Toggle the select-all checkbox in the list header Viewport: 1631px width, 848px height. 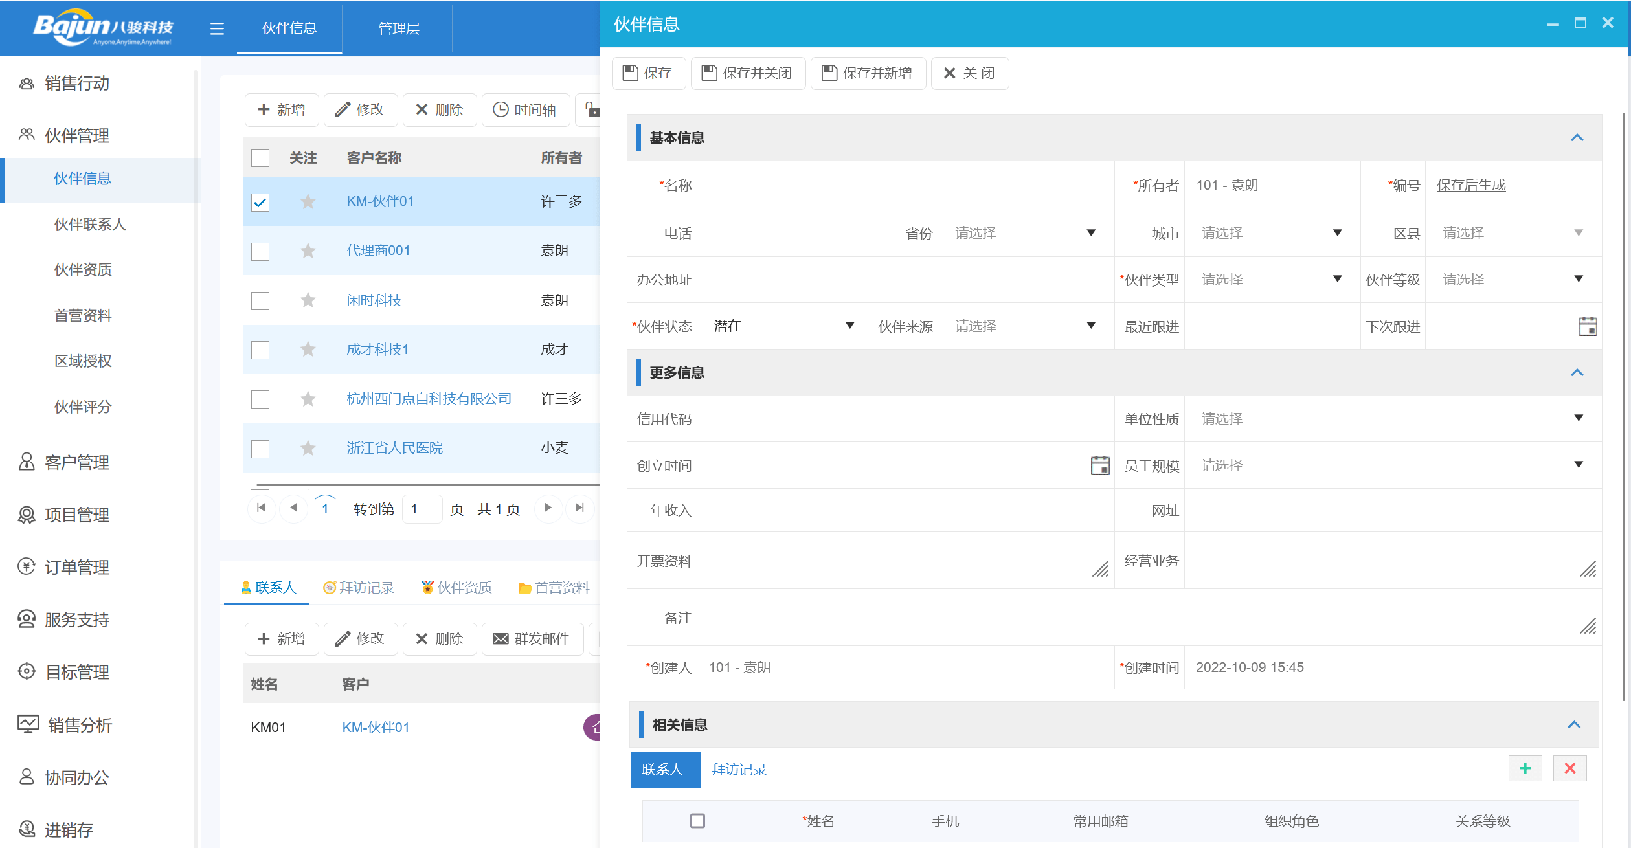point(260,157)
